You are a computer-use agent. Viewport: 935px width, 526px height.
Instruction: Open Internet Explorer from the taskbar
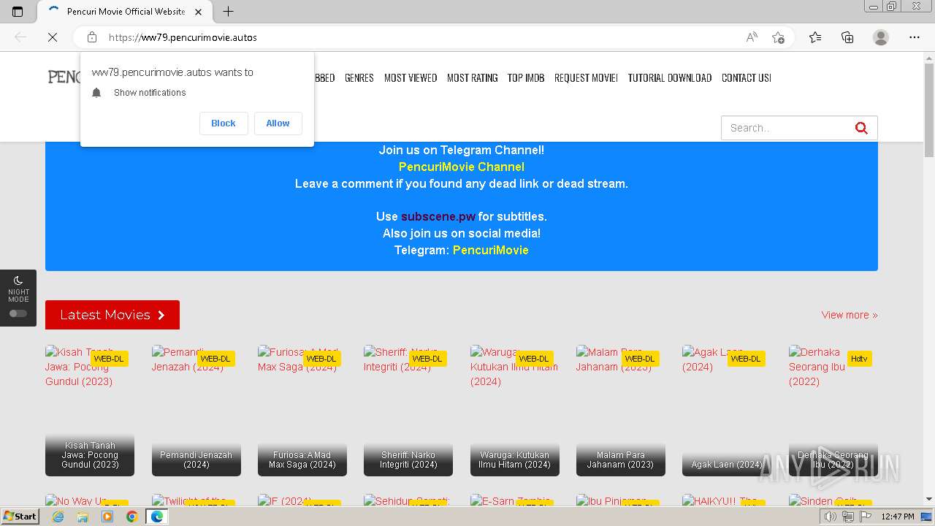pyautogui.click(x=58, y=517)
